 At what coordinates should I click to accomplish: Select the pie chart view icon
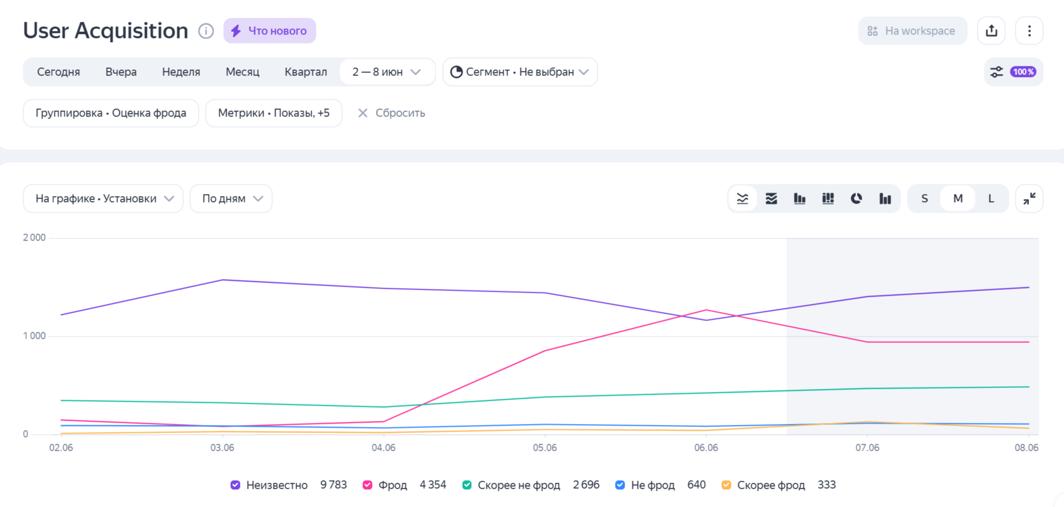[856, 199]
